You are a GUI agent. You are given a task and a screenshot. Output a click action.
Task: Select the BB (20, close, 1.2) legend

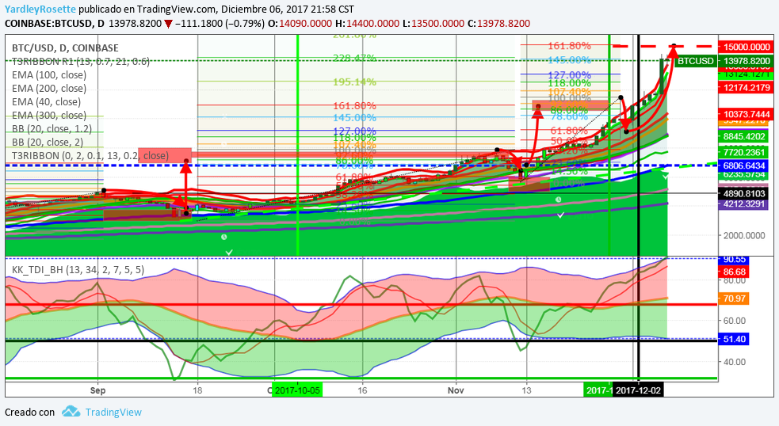[x=52, y=128]
